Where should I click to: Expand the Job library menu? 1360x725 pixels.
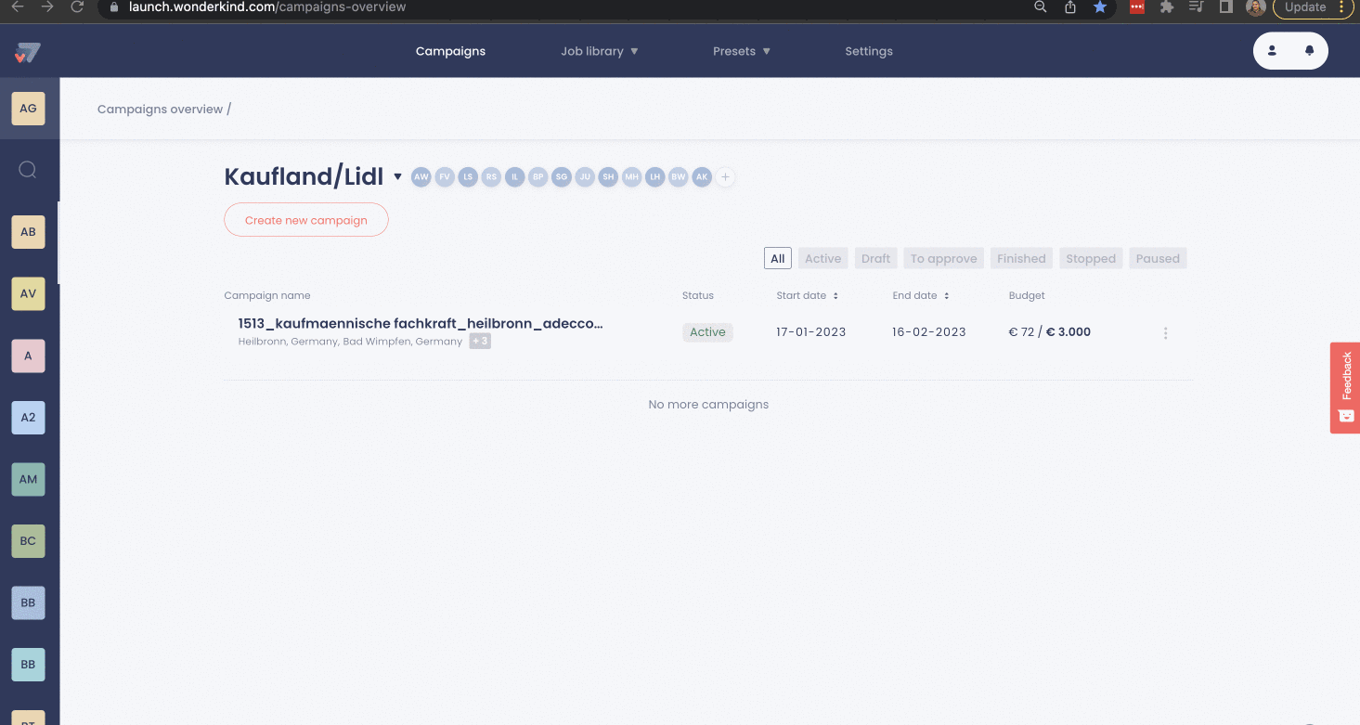[x=599, y=51]
